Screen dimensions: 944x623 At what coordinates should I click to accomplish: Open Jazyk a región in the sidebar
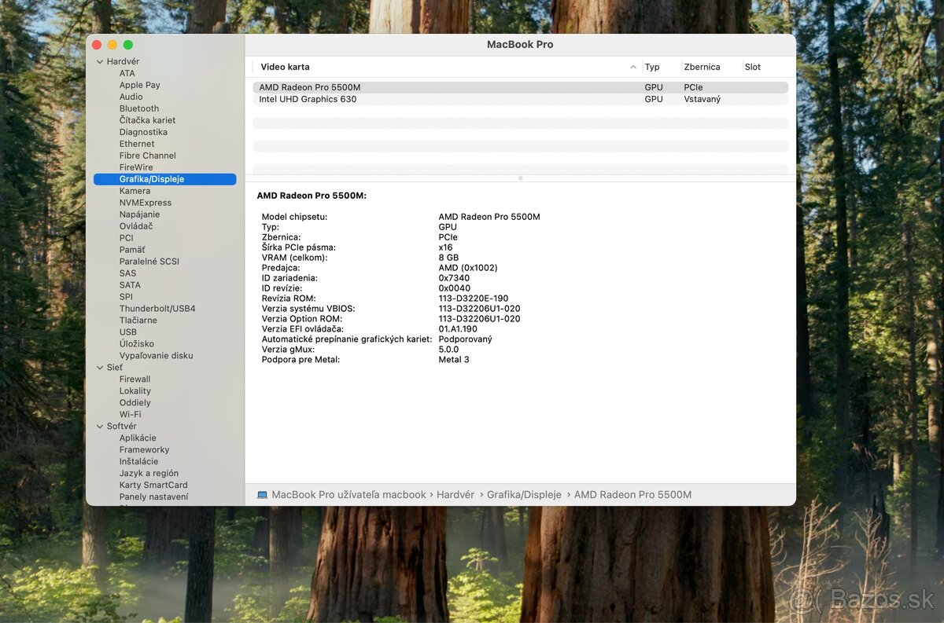click(x=149, y=474)
